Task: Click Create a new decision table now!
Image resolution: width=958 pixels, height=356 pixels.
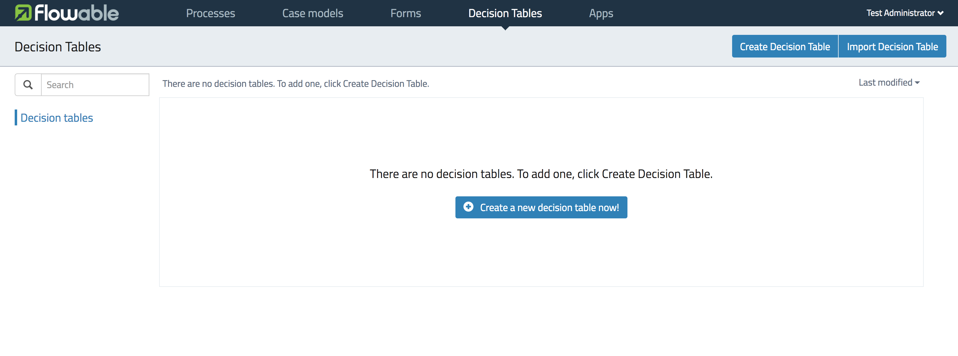Action: (x=549, y=207)
